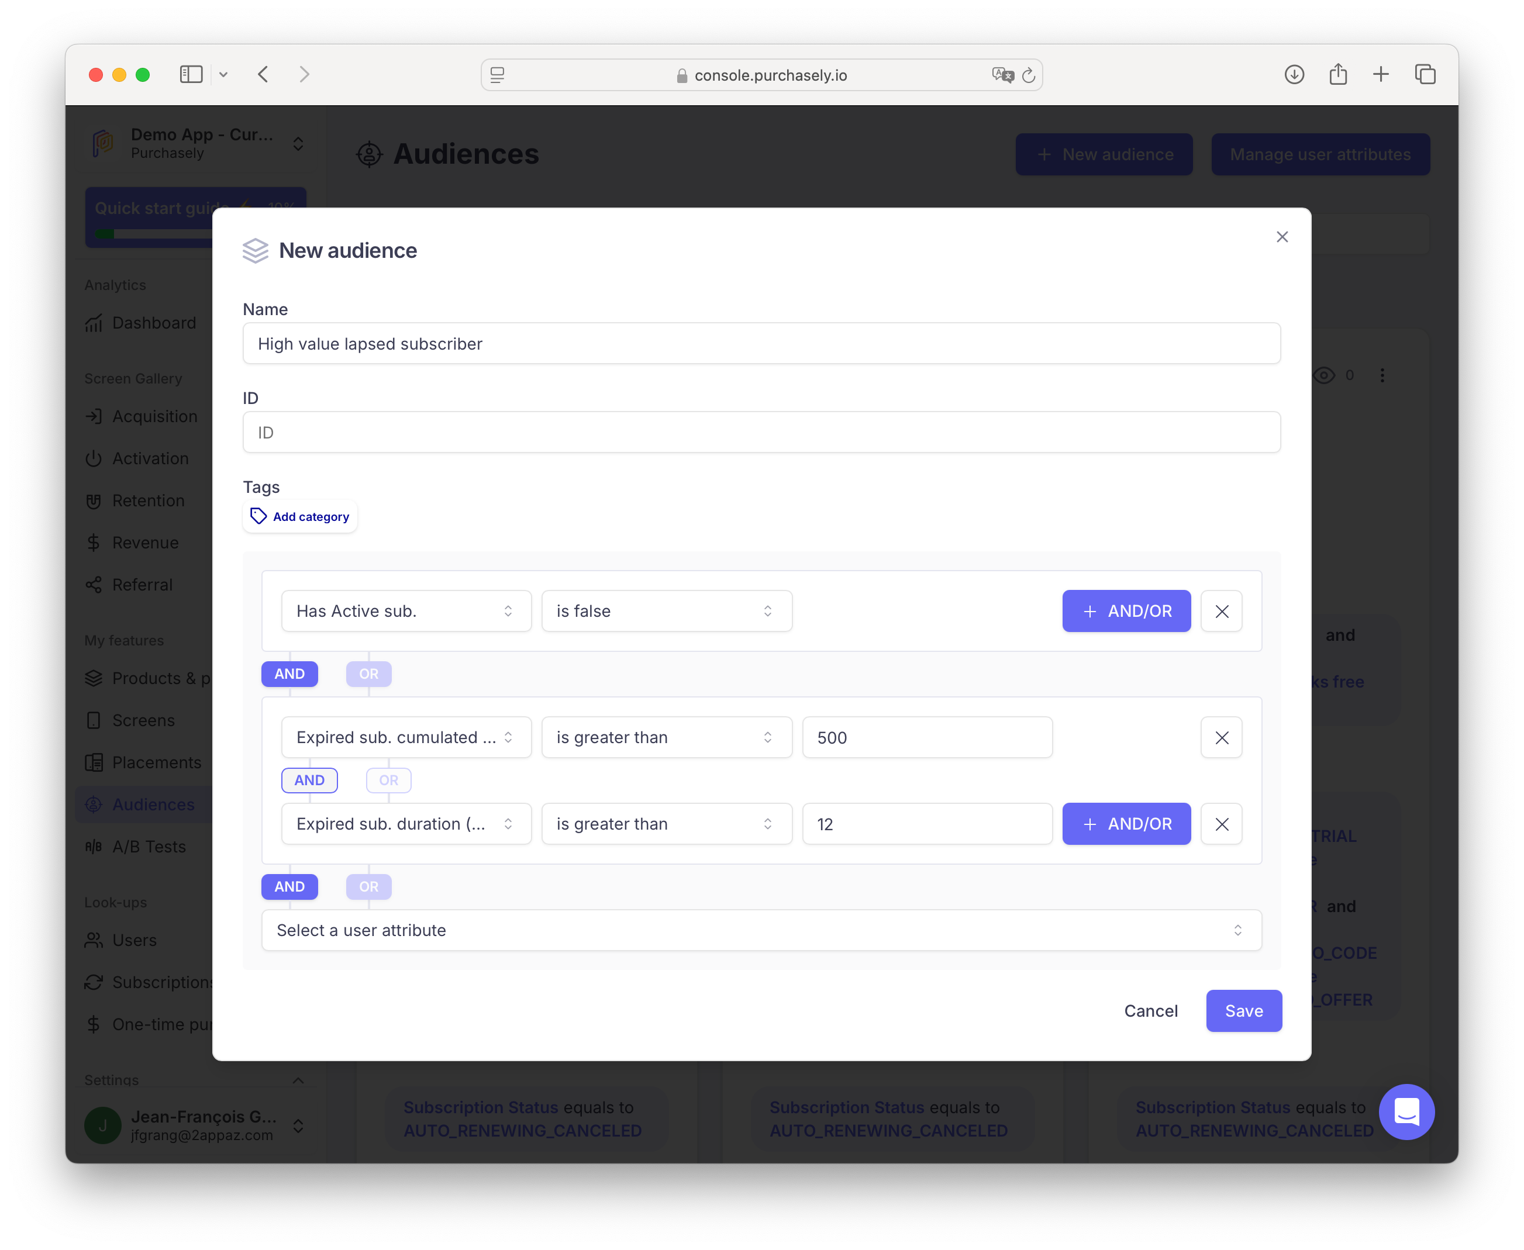Open Referral in sidebar
This screenshot has height=1250, width=1524.
click(x=129, y=585)
